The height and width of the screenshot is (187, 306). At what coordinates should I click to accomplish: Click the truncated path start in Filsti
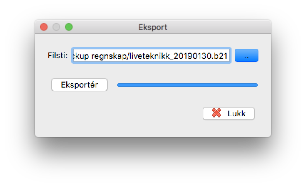point(81,56)
